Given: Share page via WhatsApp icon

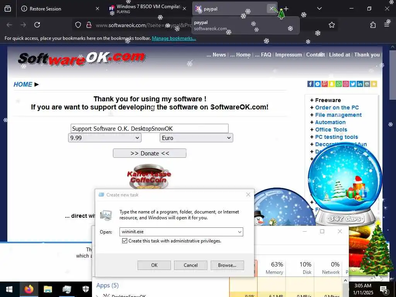Looking at the screenshot, I should 339,84.
